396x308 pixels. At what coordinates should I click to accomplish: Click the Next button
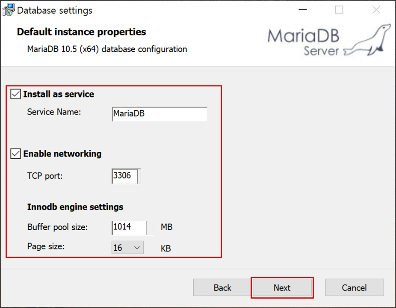282,287
